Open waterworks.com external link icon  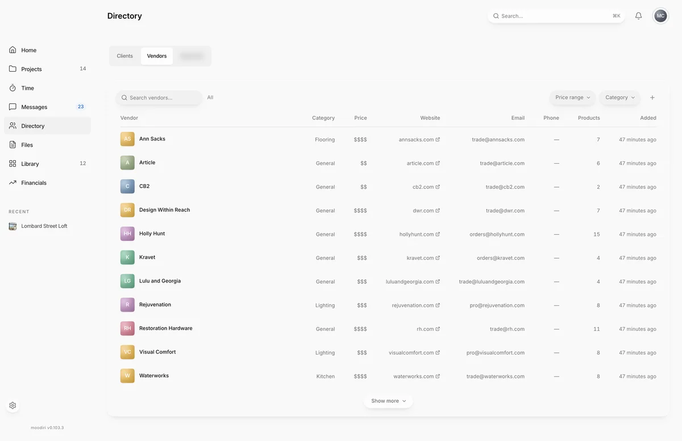click(438, 376)
